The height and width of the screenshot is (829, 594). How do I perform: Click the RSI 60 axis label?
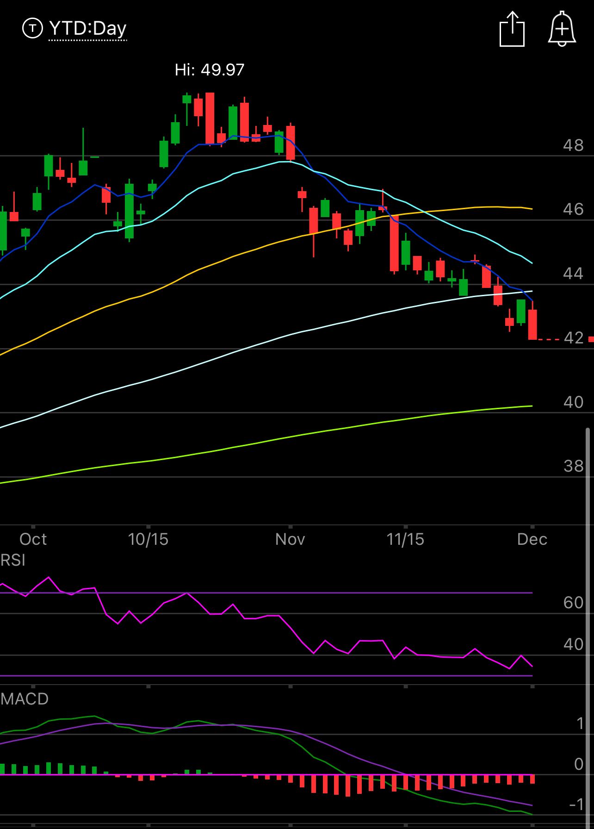tap(573, 603)
